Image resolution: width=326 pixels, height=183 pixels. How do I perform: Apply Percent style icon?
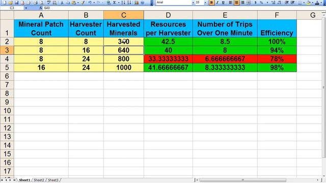(261, 3)
